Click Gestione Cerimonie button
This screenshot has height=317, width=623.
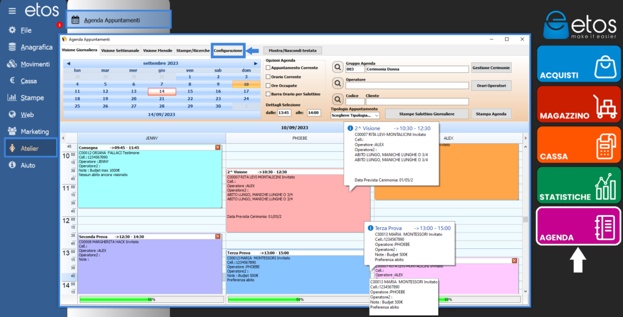coord(491,68)
